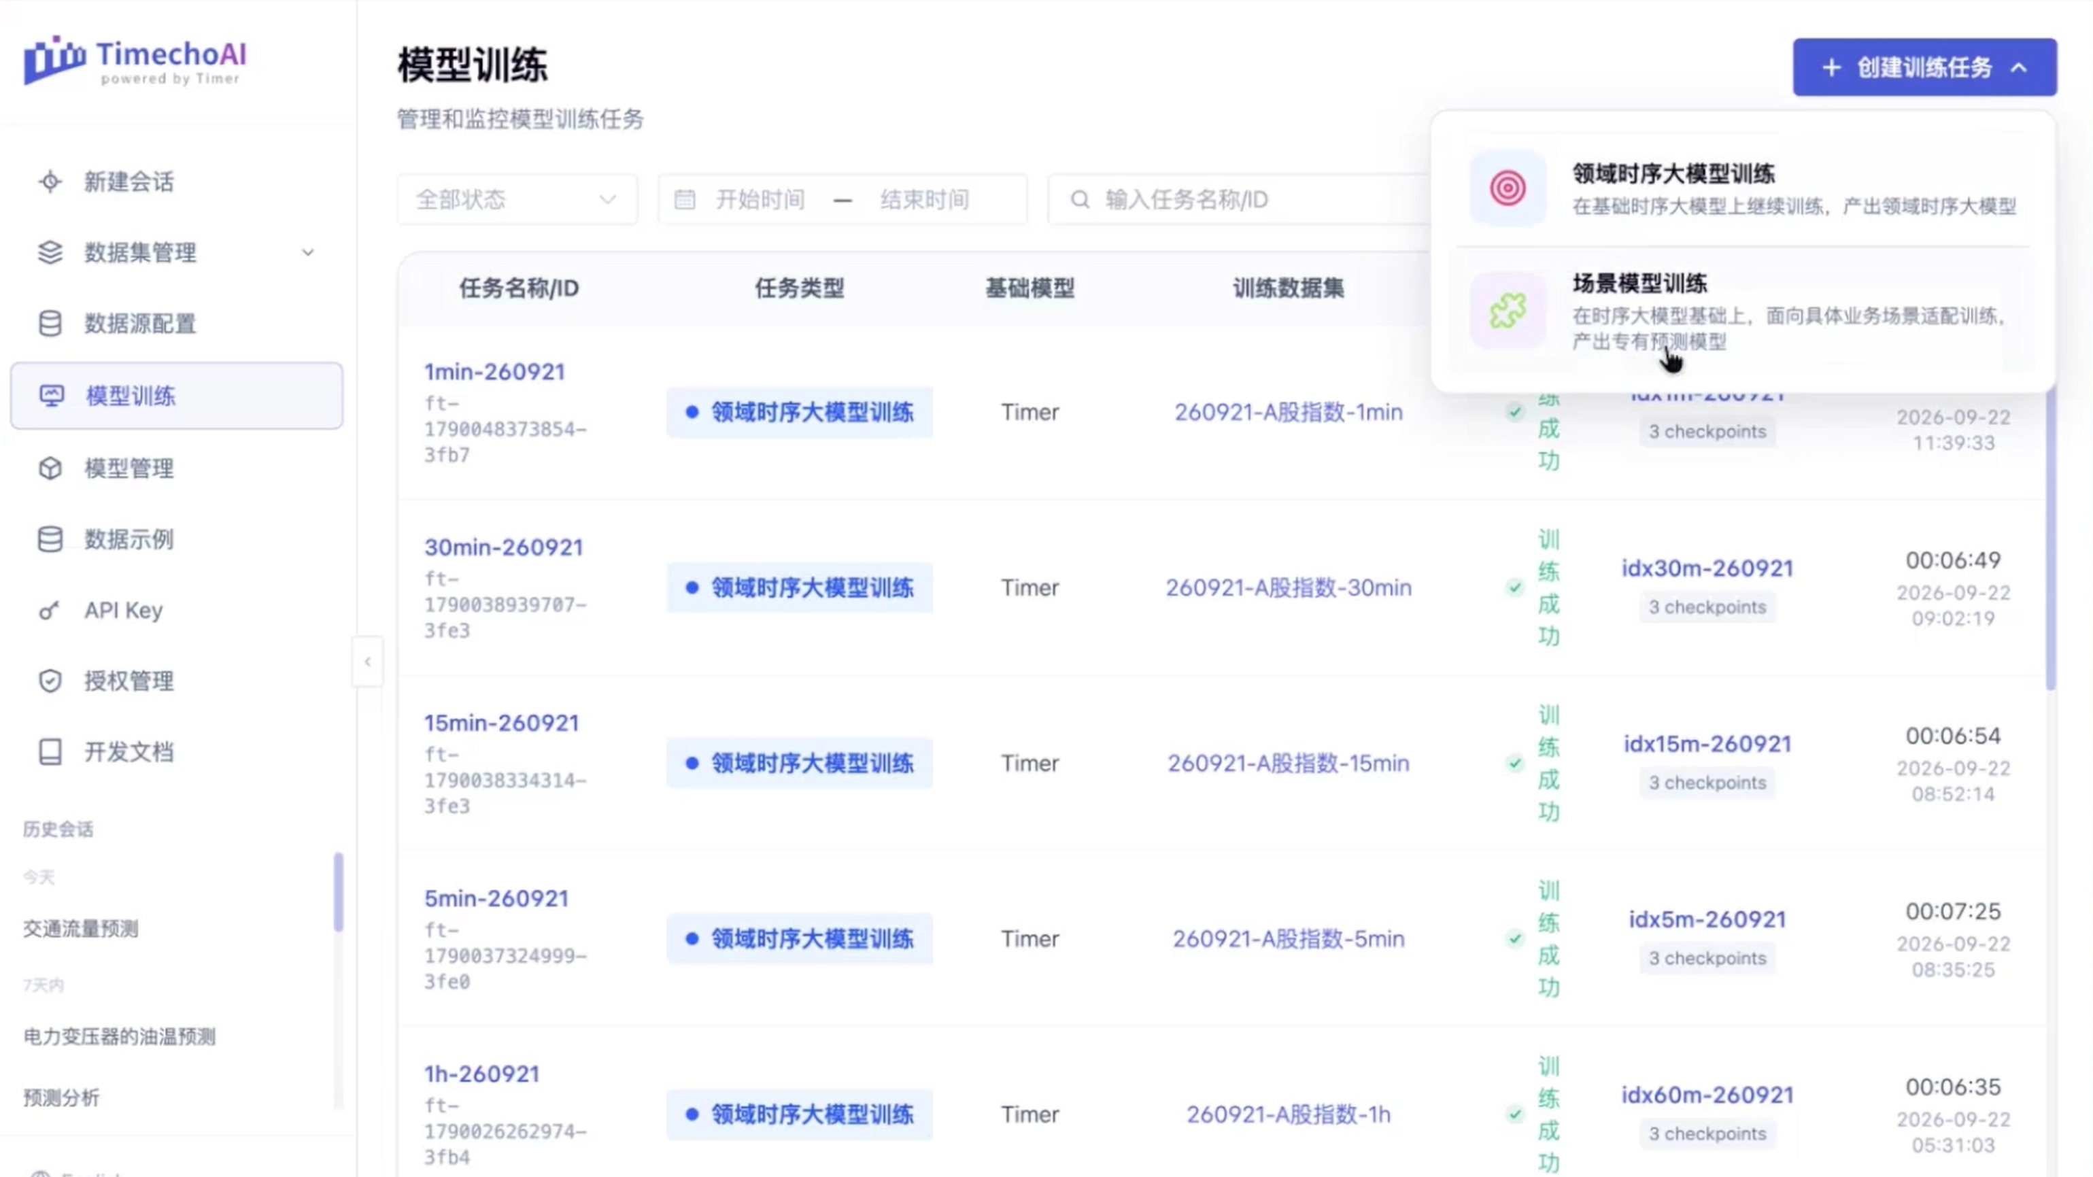Open dataset 260921-A股指数-15min

point(1288,764)
